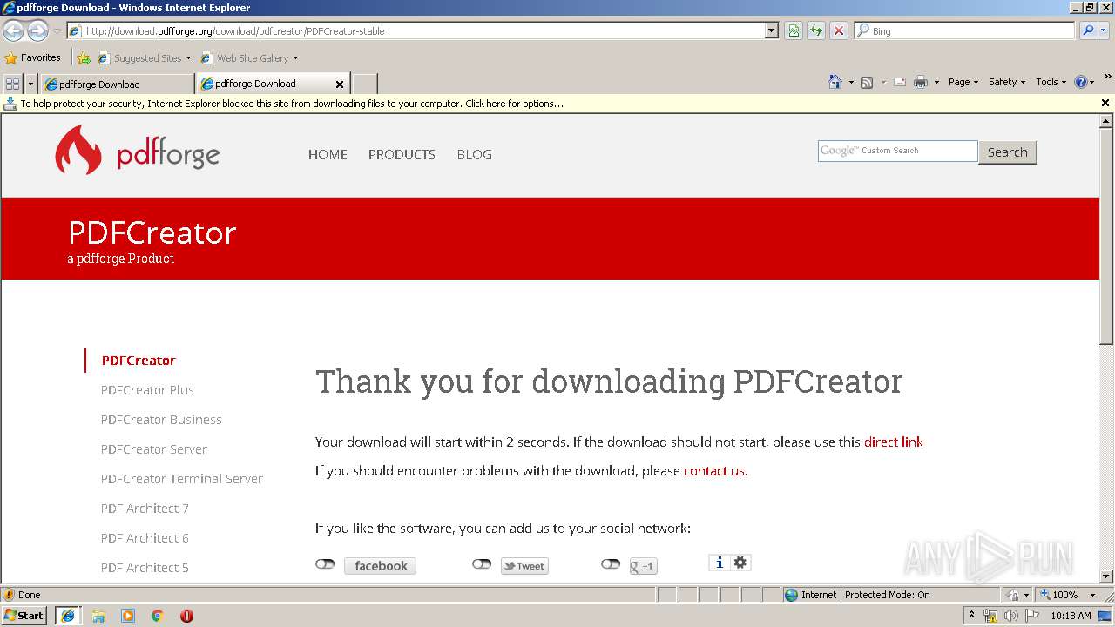Click the Add to Favorites bar icon

click(84, 58)
